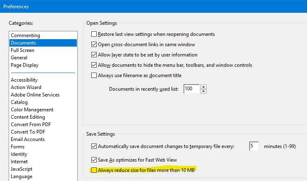
Task: Decrease recently used documents list count
Action: 203,91
